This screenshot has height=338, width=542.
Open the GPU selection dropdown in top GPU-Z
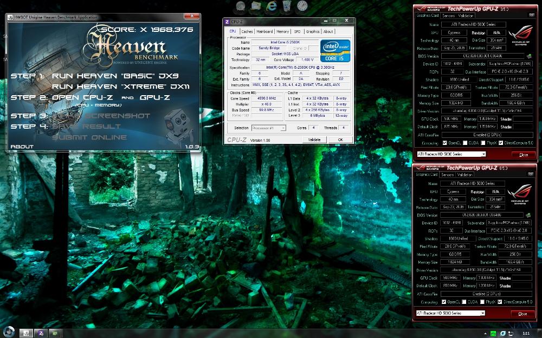coord(451,154)
